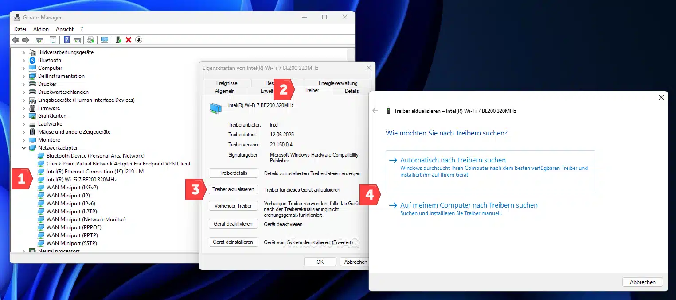Select Intel(R) Ethernet Connection (19) I219-LM
This screenshot has height=300, width=676.
[95, 172]
